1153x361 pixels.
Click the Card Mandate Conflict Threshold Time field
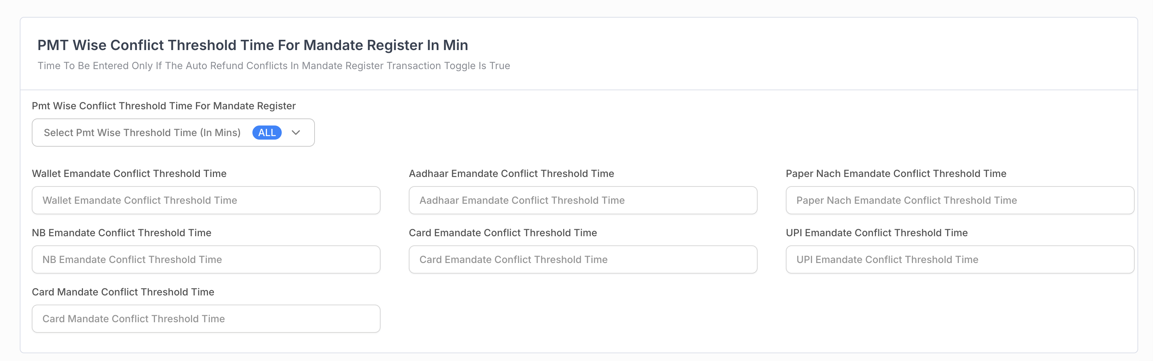click(206, 319)
